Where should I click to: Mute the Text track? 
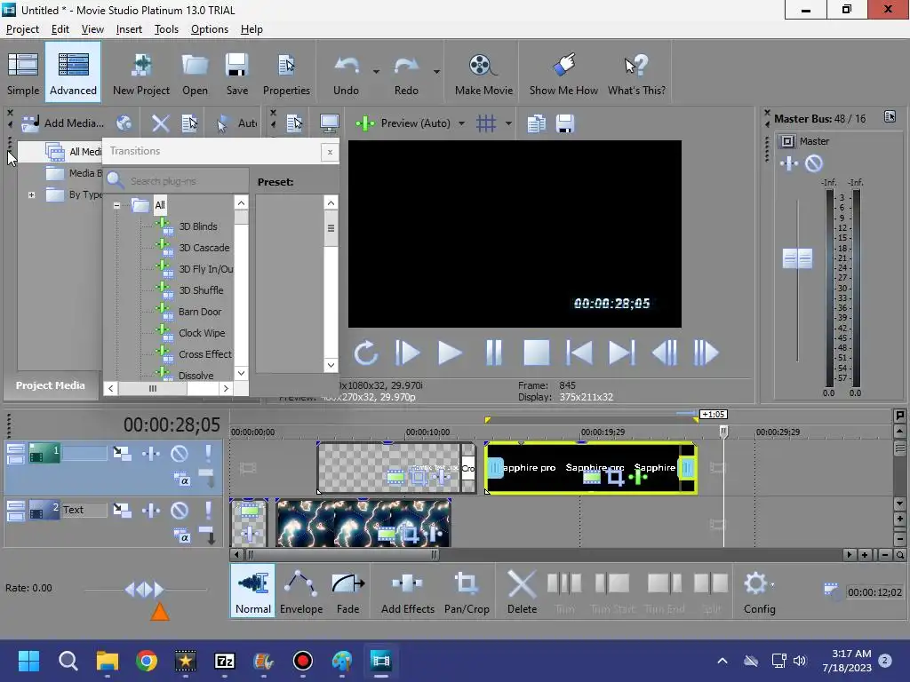tap(180, 510)
